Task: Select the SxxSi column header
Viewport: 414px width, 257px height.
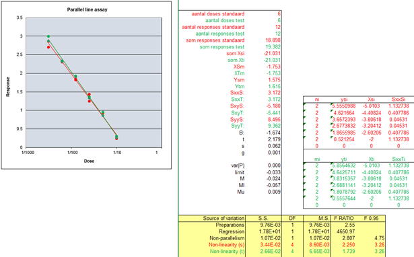Action: (x=399, y=99)
